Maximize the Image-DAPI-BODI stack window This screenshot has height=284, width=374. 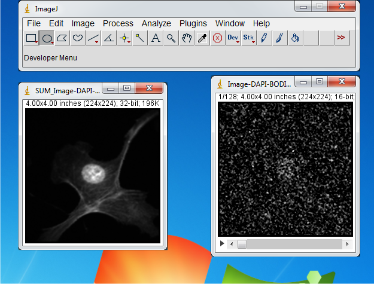(320, 82)
